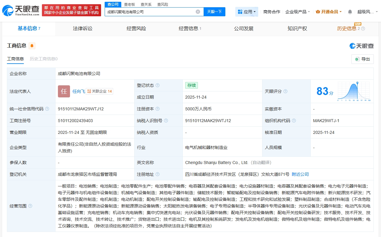
Task: Click the orange alert bell beside 工商信息
Action: [32, 46]
